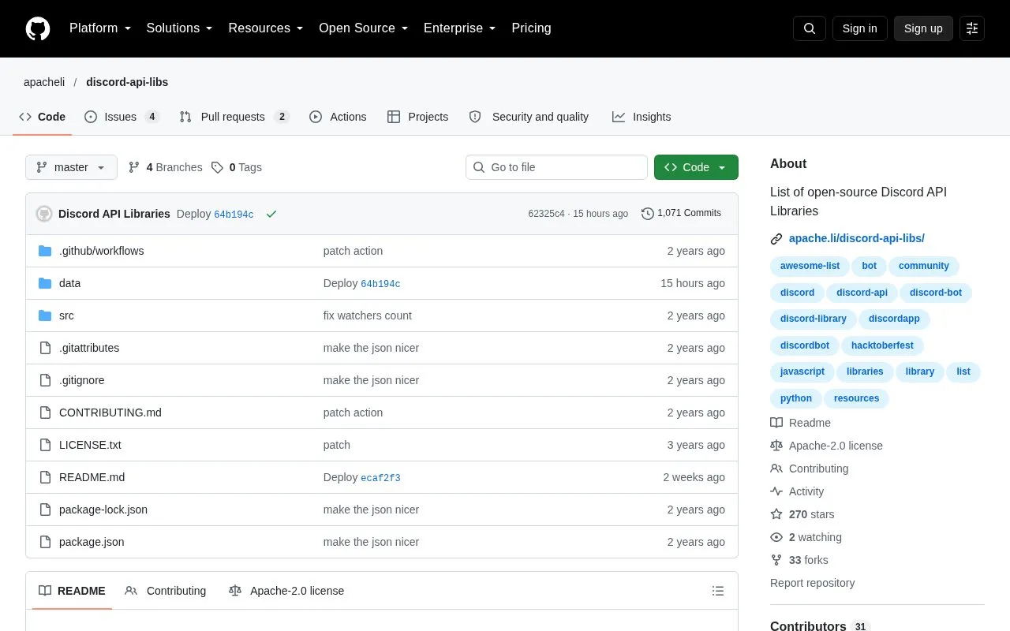Open the apache.li/discord-api-libs/ link
The width and height of the screenshot is (1010, 631).
pyautogui.click(x=857, y=238)
